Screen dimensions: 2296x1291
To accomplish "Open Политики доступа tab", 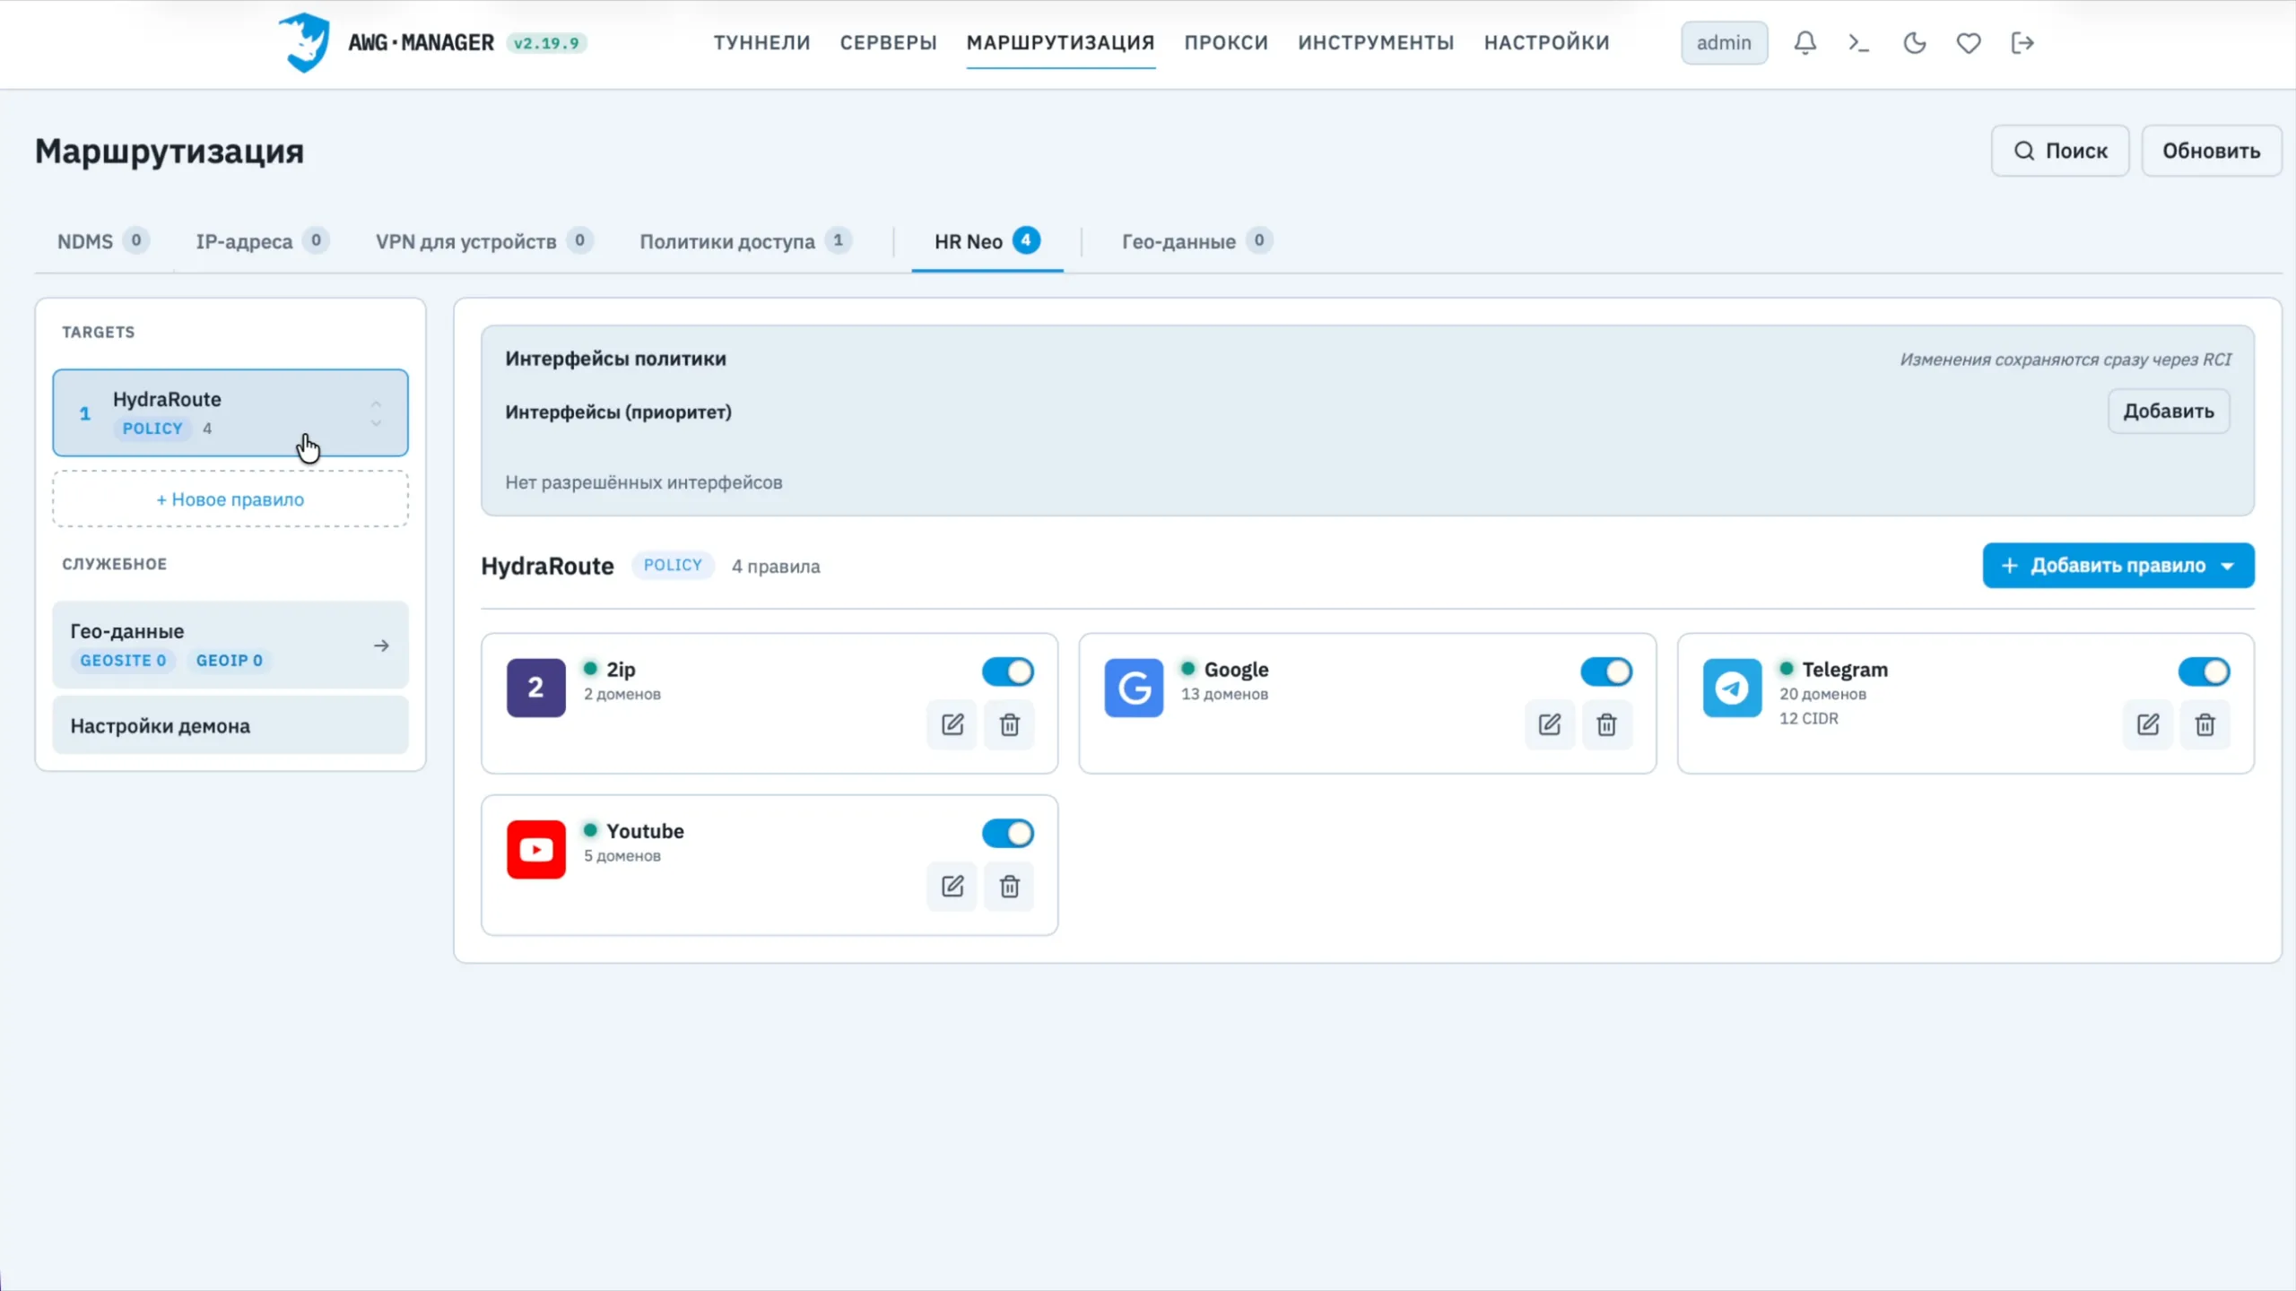I will point(745,241).
